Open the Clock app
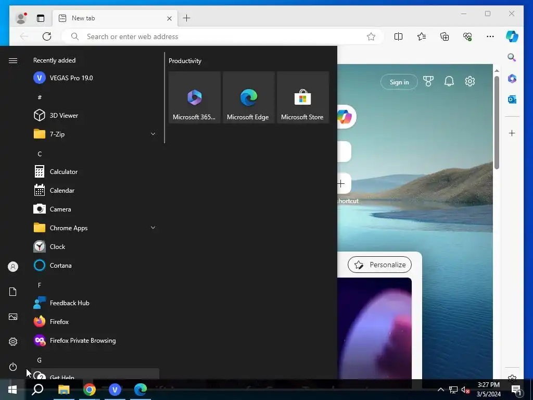This screenshot has width=533, height=400. 95,246
